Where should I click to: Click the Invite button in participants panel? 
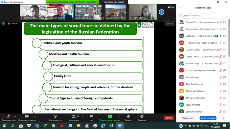click(188, 118)
